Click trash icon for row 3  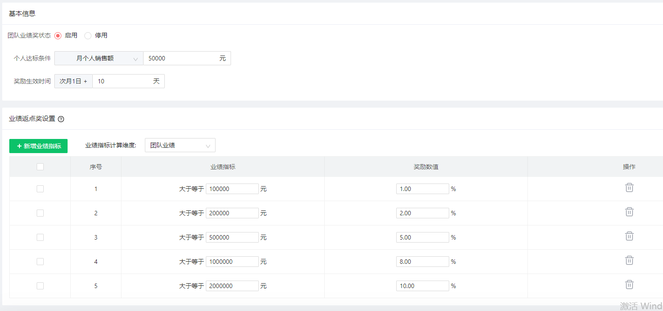(629, 236)
